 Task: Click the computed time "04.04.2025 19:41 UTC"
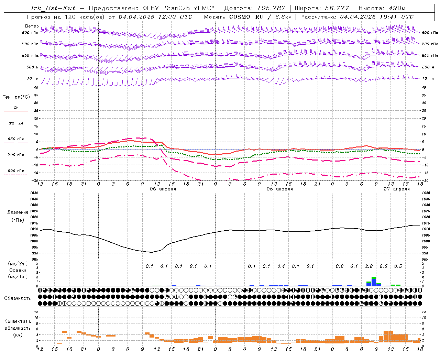tap(377, 17)
